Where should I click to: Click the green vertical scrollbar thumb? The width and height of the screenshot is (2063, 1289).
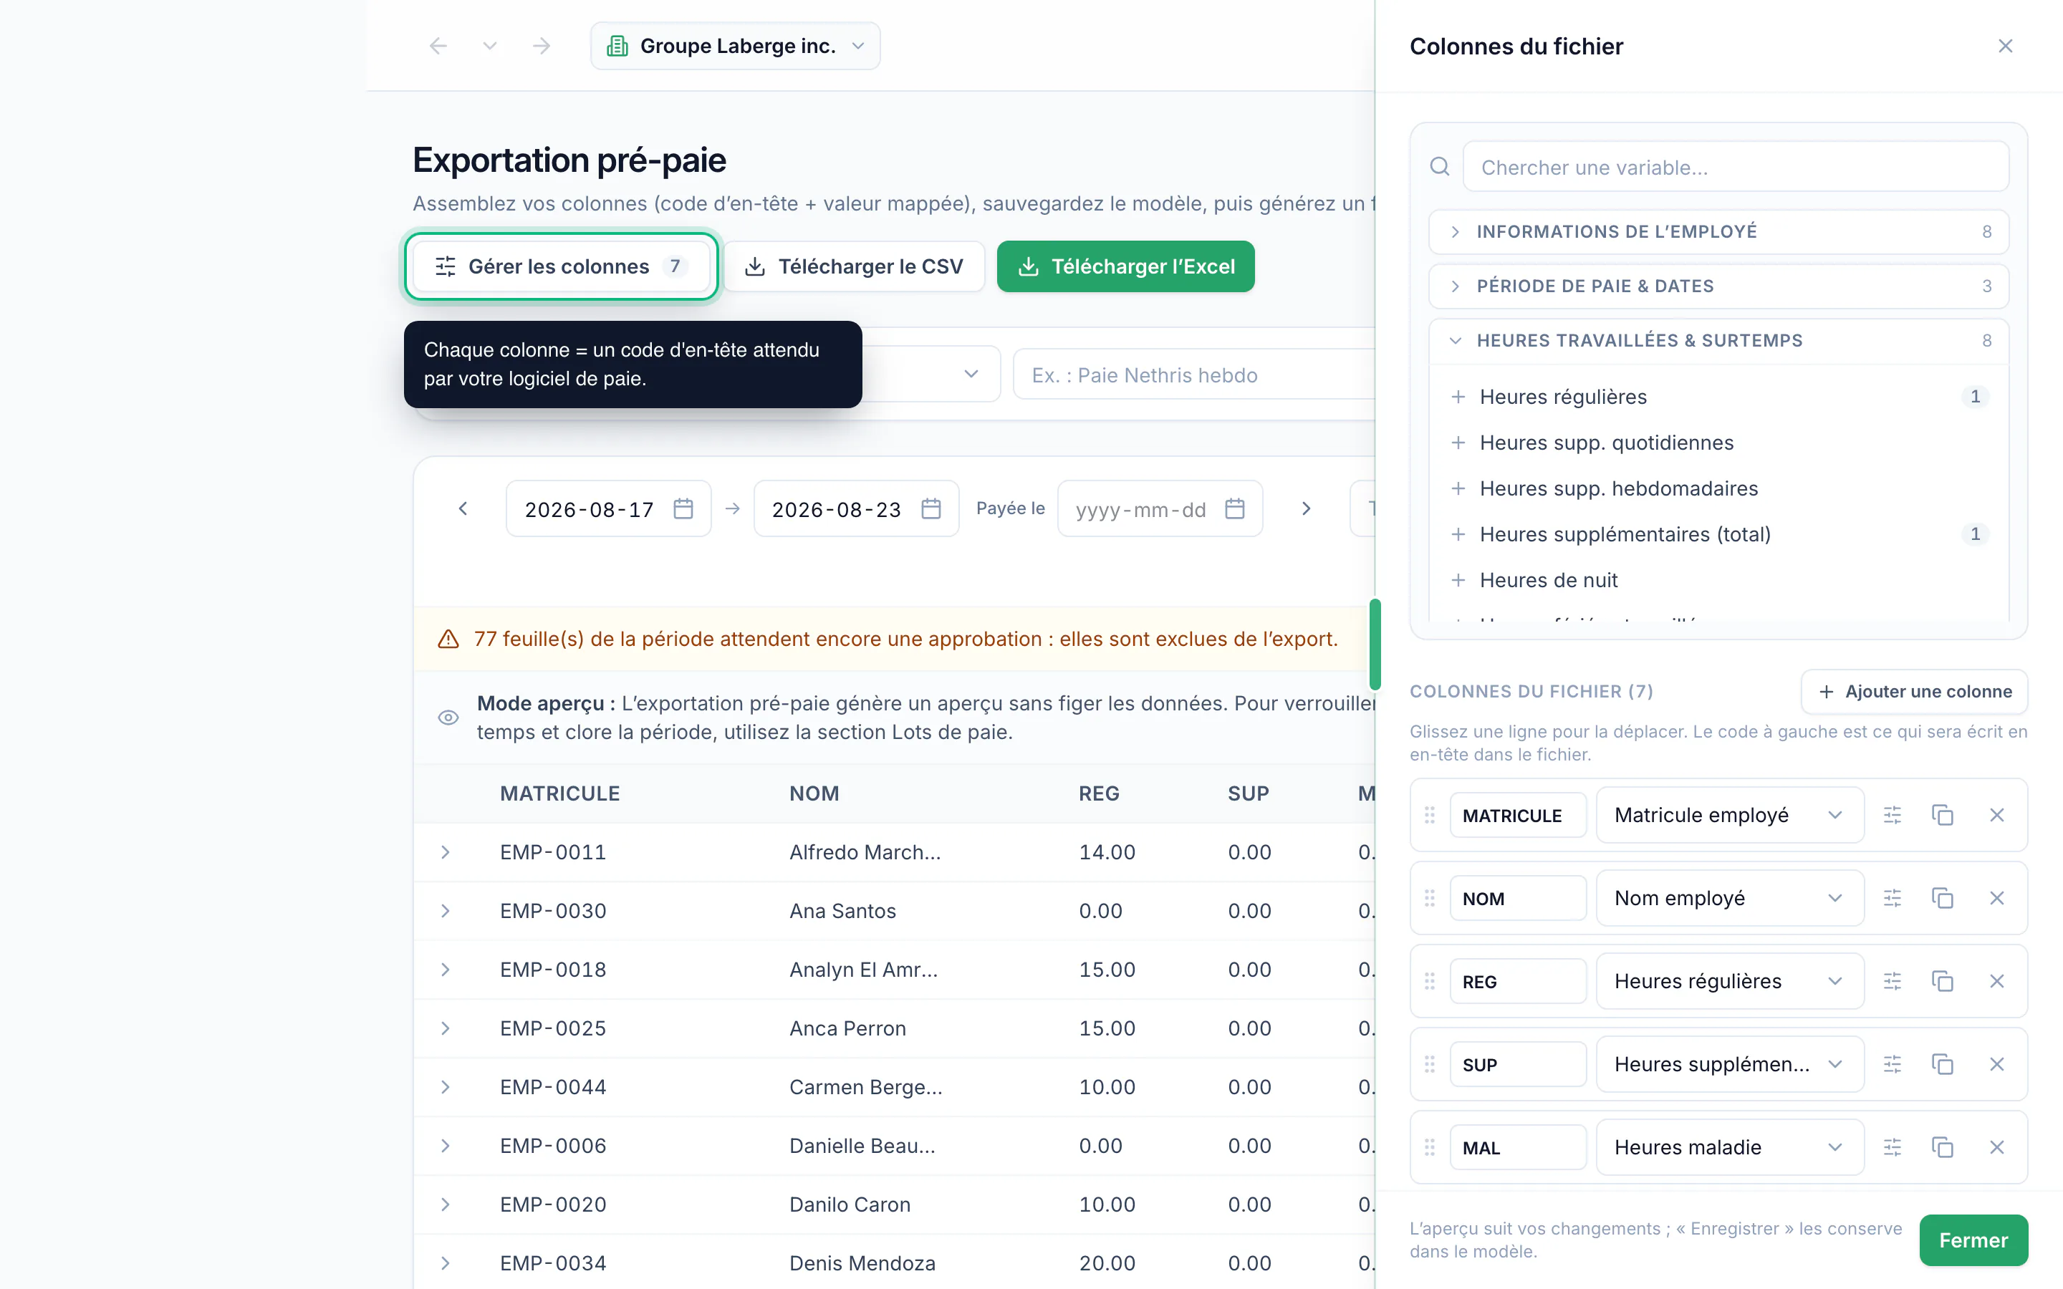(x=1374, y=644)
